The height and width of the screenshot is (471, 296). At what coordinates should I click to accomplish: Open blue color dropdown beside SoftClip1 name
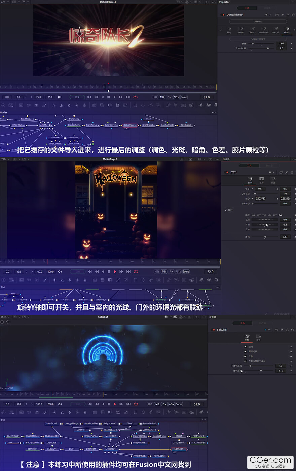pos(267,330)
